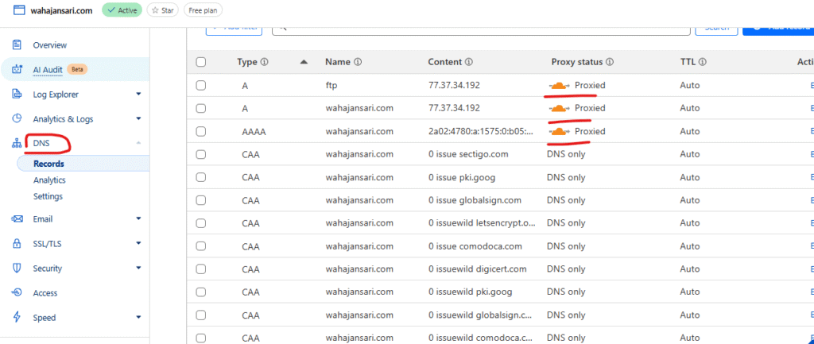
Task: Click the SSL/TLS padlock icon
Action: tap(17, 243)
